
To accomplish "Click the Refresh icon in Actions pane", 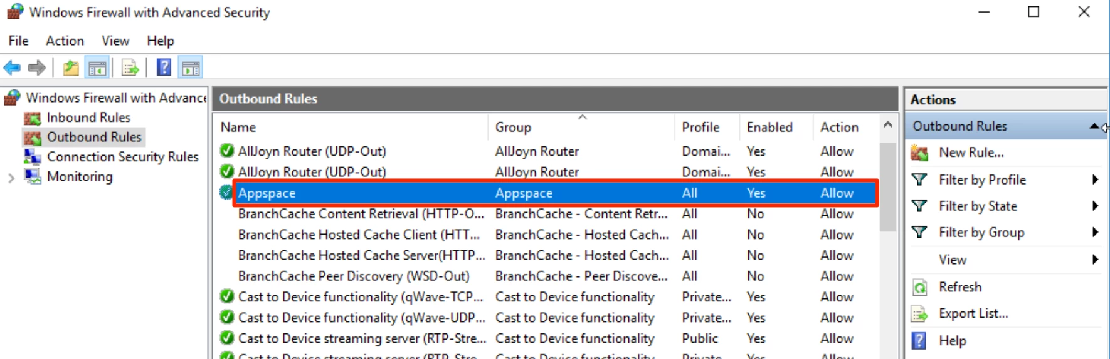I will (x=919, y=288).
